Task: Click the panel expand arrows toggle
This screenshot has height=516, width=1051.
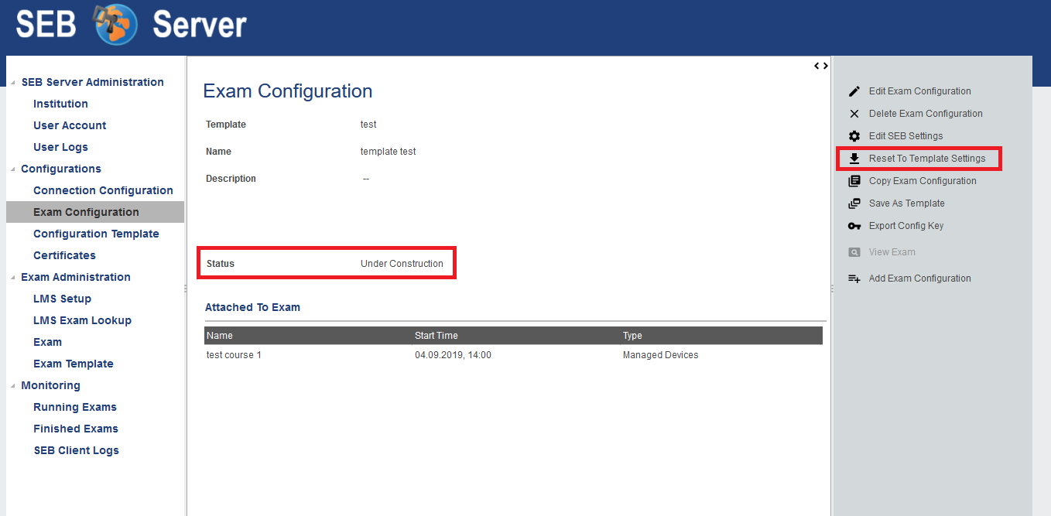Action: (821, 66)
